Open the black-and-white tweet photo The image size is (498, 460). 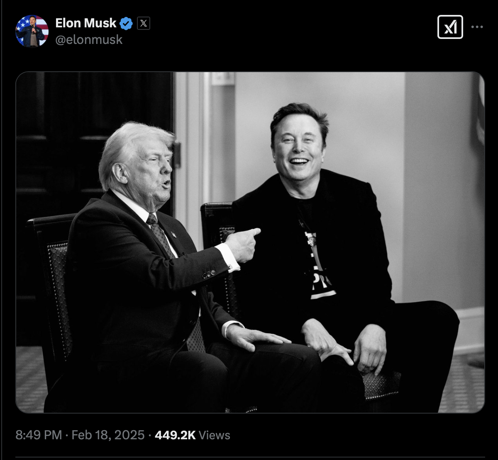click(250, 242)
